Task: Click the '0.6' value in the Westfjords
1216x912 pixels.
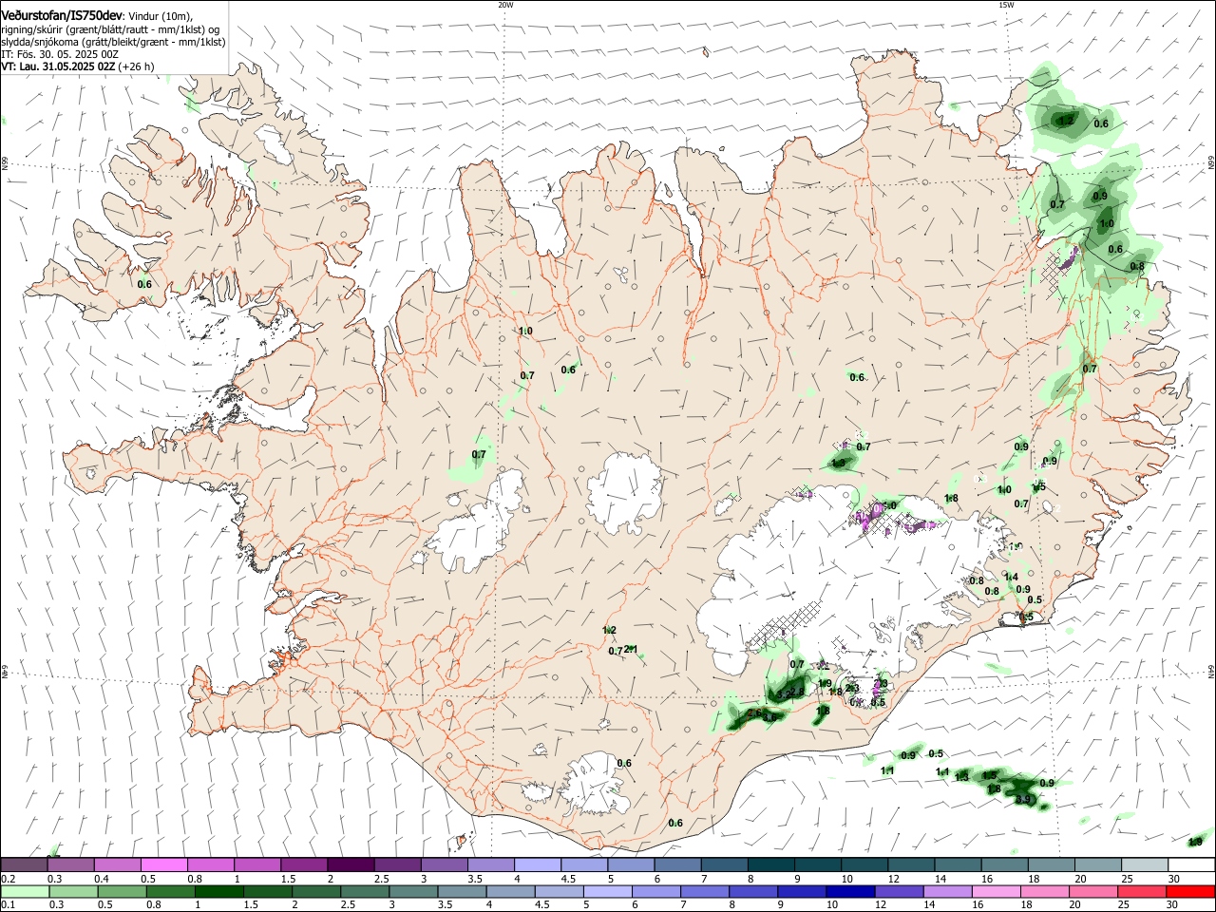Action: point(144,284)
